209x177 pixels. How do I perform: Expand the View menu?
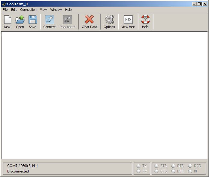click(43, 10)
